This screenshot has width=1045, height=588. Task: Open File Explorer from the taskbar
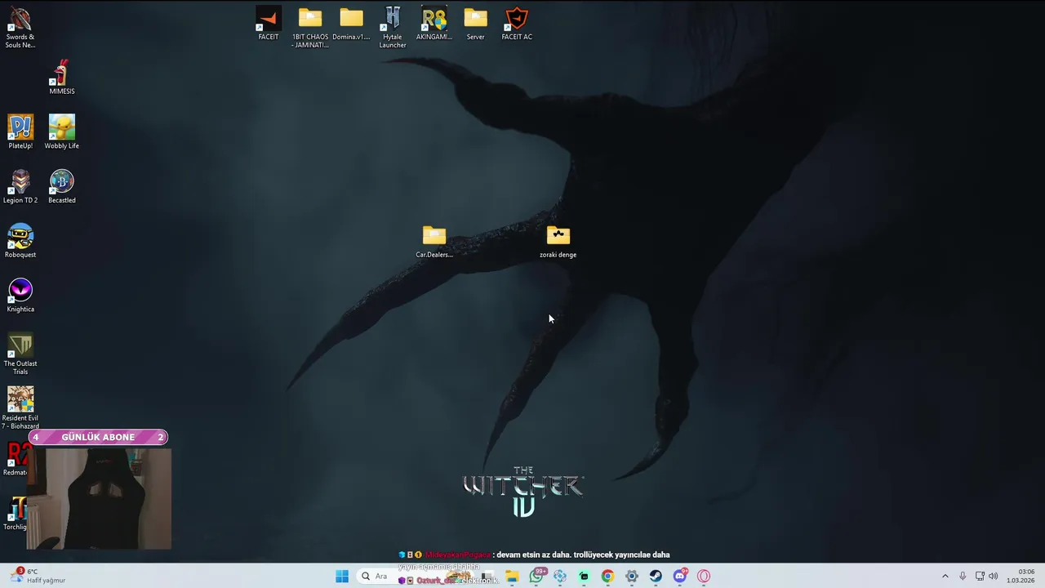coord(512,577)
